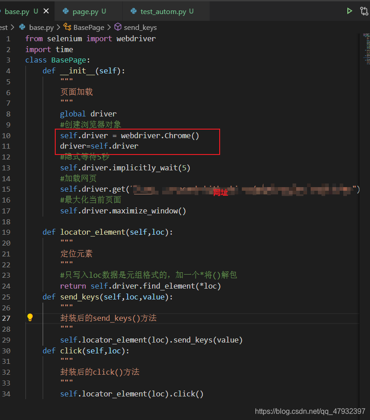Click 'send_keys(self,loc,value)' definition on line 25
This screenshot has width=370, height=420.
point(114,297)
